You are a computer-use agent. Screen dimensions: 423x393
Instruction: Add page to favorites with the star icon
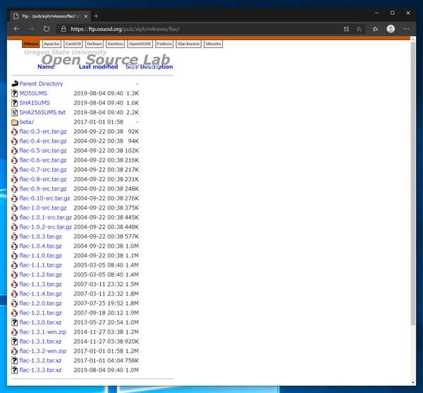tap(359, 29)
